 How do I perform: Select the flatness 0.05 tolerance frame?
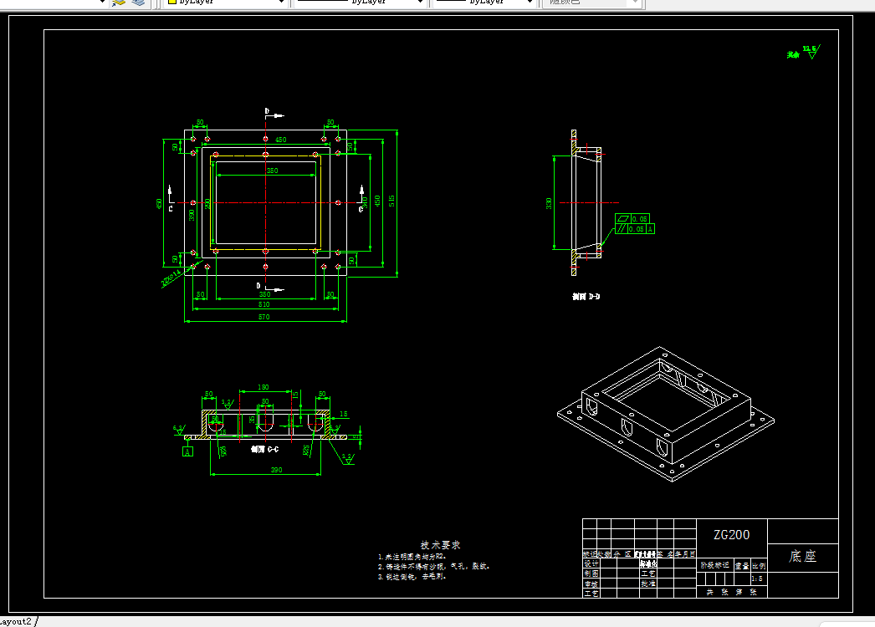pyautogui.click(x=632, y=219)
